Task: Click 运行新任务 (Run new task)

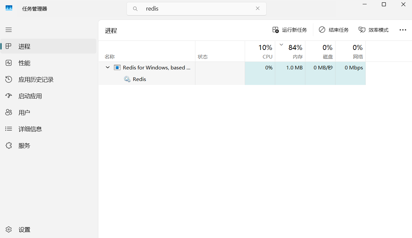Action: pos(290,30)
